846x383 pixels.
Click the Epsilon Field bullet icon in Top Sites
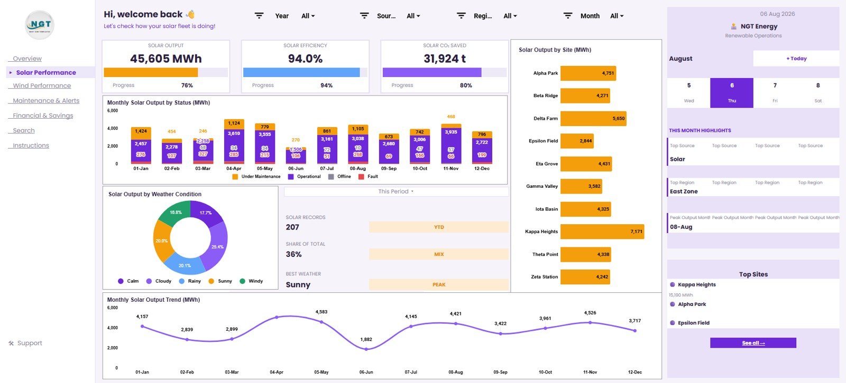click(673, 323)
